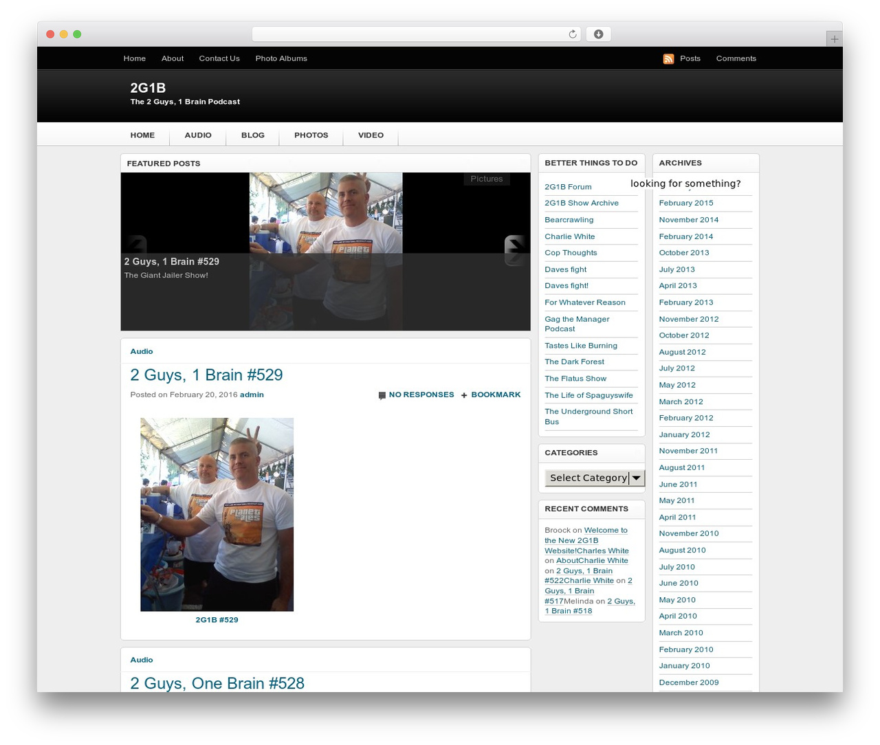Click the BOOKMARK link
The image size is (880, 745).
point(496,394)
